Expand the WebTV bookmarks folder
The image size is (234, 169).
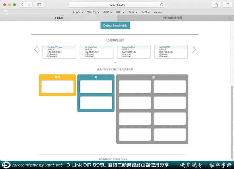(x=93, y=12)
